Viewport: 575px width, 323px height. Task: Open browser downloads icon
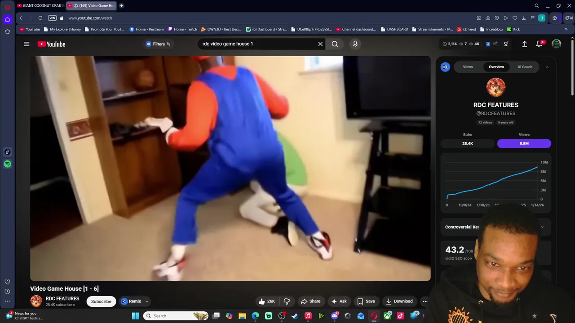(524, 18)
